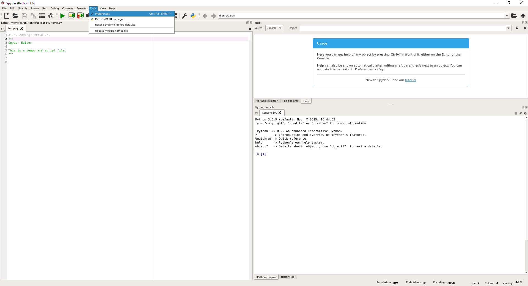
Task: Open the Help menu in menu bar
Action: (112, 9)
